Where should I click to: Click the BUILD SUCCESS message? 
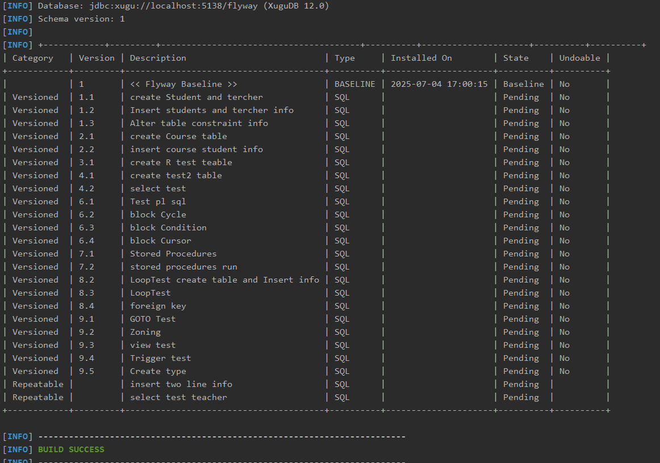[x=71, y=449]
